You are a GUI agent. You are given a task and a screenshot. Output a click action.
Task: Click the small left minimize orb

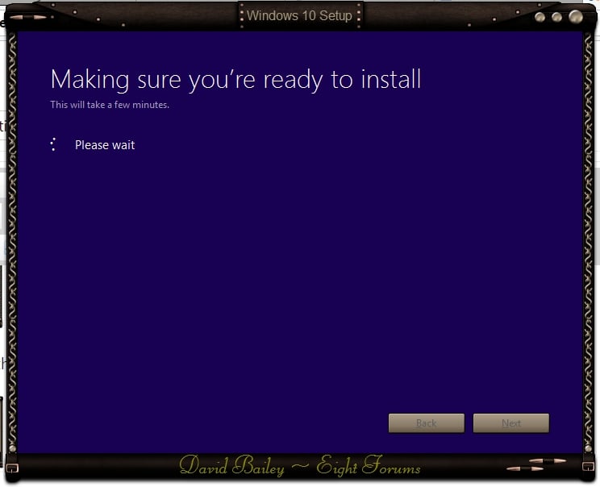pos(540,17)
